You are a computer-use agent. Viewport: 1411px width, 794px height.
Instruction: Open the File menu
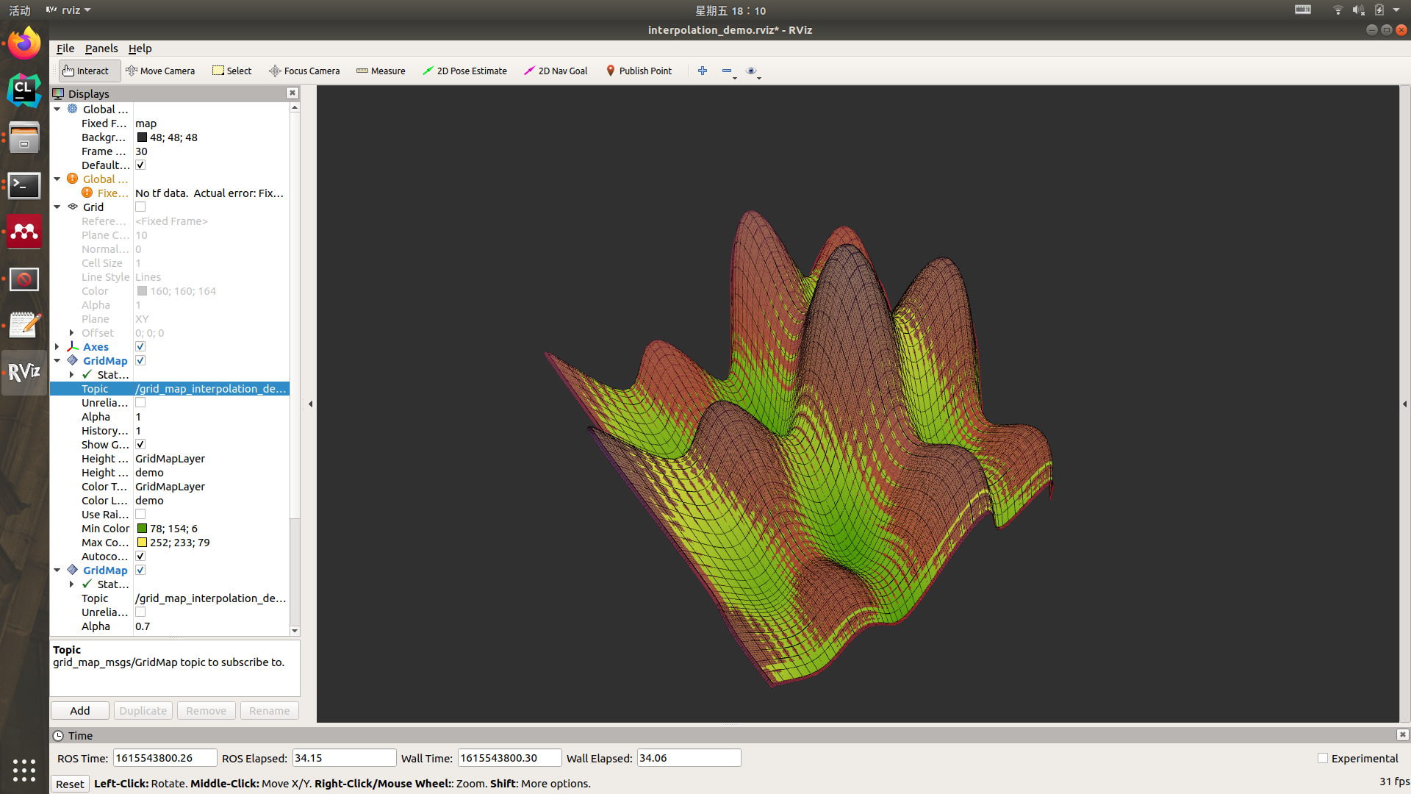tap(65, 49)
